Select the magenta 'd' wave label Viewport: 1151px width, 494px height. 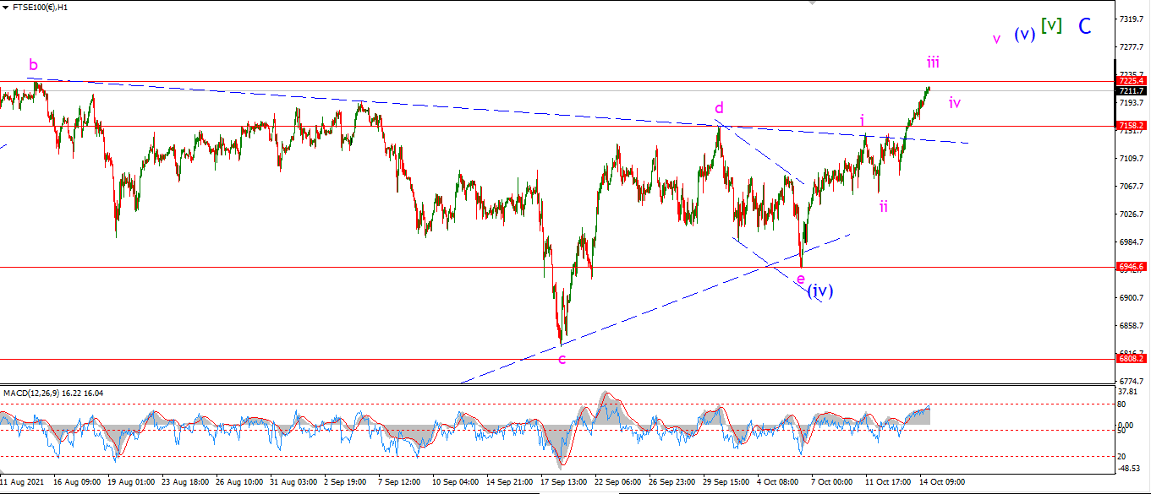(719, 107)
